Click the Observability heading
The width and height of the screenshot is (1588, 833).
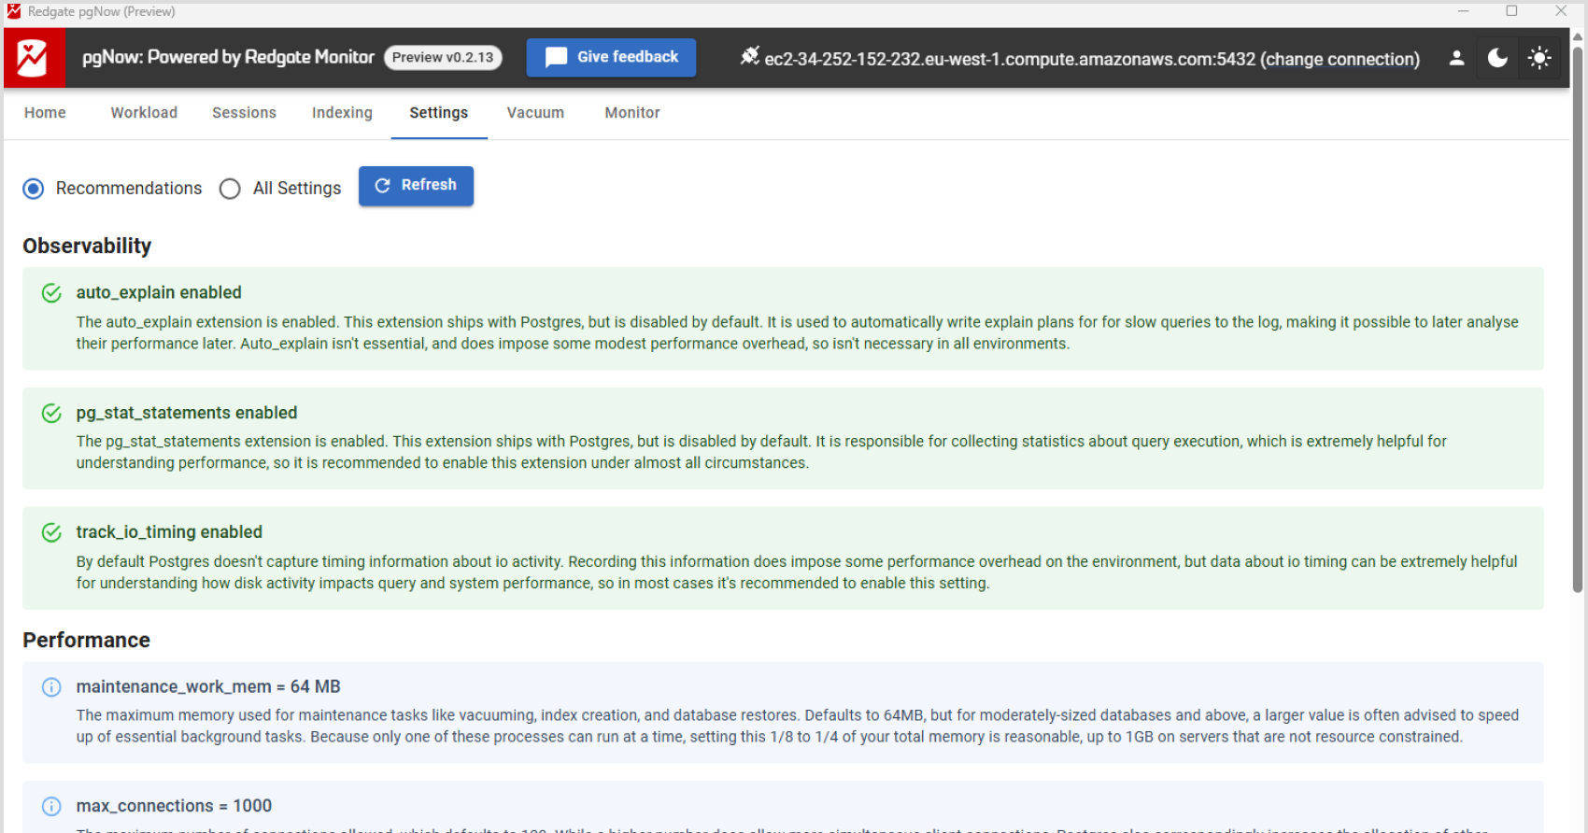(x=87, y=247)
